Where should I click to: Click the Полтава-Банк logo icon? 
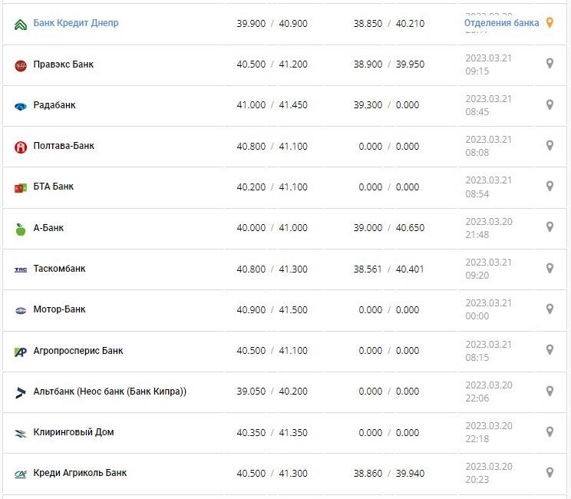[21, 147]
